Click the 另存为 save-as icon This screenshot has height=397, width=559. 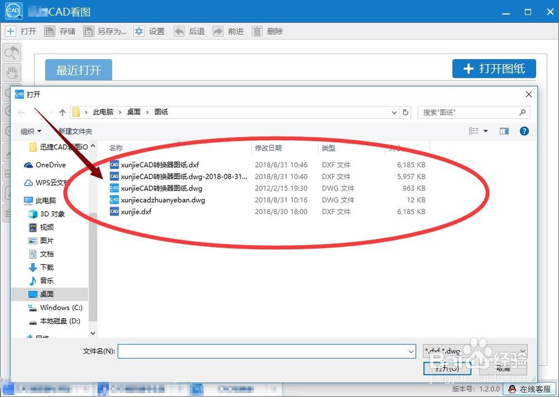[x=88, y=31]
